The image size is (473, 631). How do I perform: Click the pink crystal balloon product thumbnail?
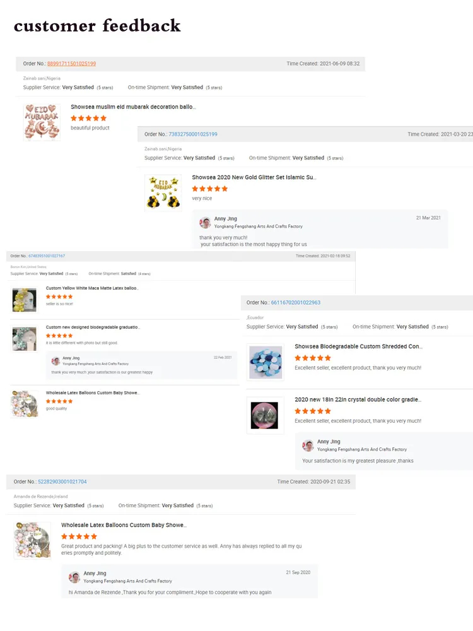point(266,415)
